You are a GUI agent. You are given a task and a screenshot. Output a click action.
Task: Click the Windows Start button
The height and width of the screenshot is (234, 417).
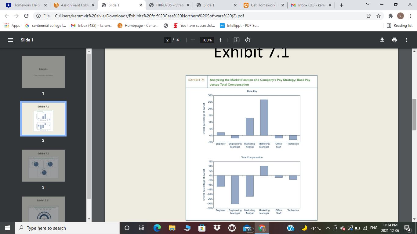[7, 228]
